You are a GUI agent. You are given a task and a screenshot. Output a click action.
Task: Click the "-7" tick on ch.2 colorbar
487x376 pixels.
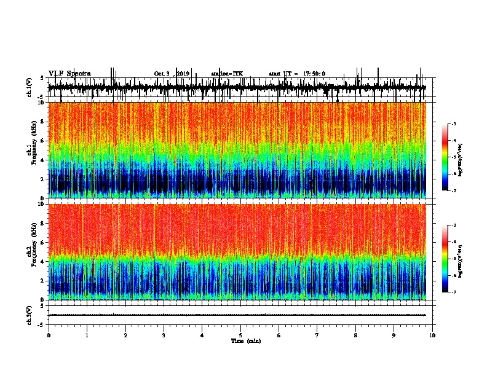[x=453, y=292]
